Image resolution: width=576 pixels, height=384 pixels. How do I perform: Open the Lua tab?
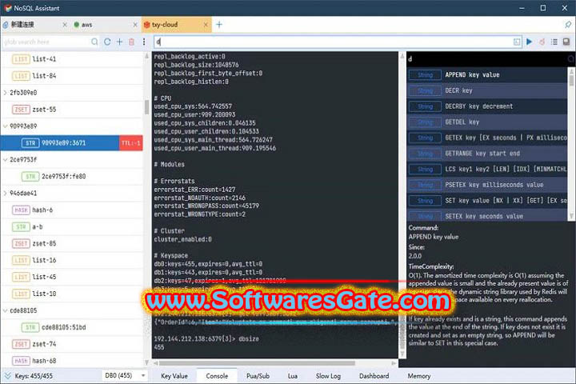tap(293, 376)
